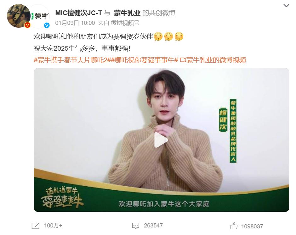Click the red V verification badge
The image size is (296, 235).
(x=28, y=25)
